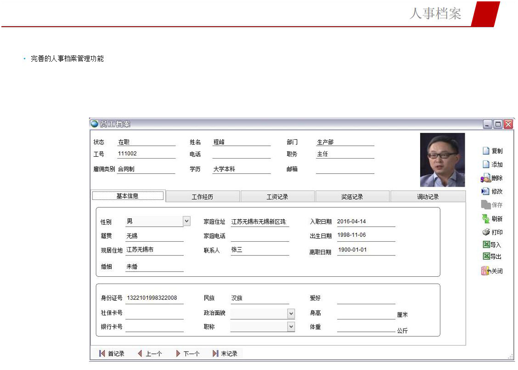
Task: Click the 刷新 (refresh) icon
Action: click(x=485, y=219)
